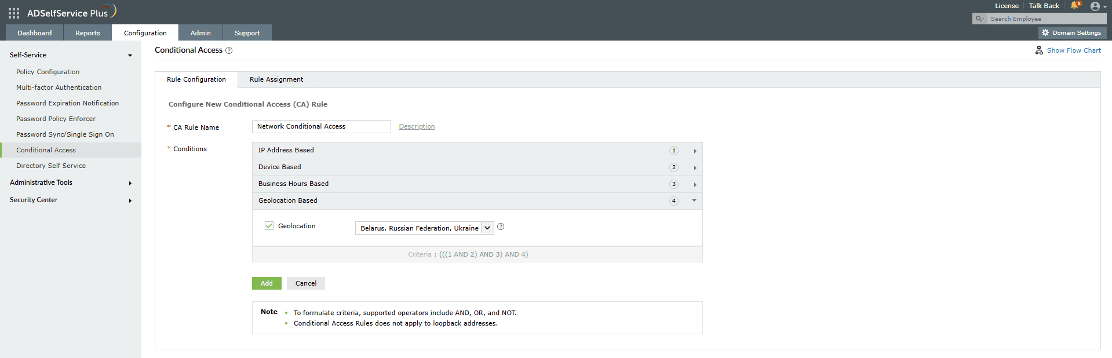
Task: Open the Reports tab
Action: (87, 33)
